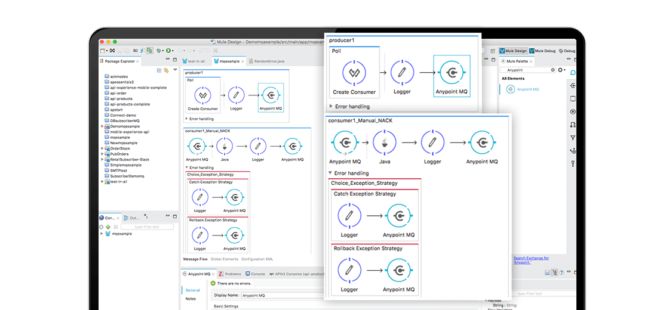Click Collapse All in Package Explorer

(x=159, y=70)
